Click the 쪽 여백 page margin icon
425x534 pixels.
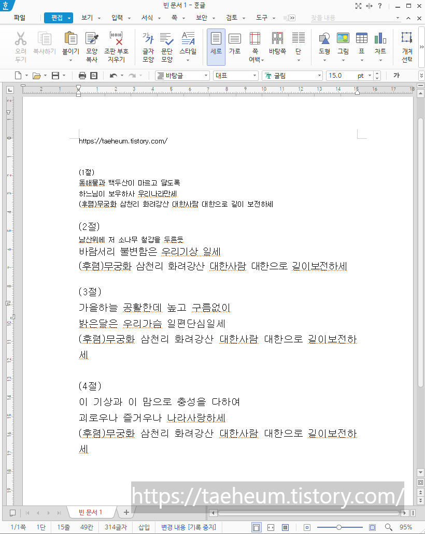[255, 38]
